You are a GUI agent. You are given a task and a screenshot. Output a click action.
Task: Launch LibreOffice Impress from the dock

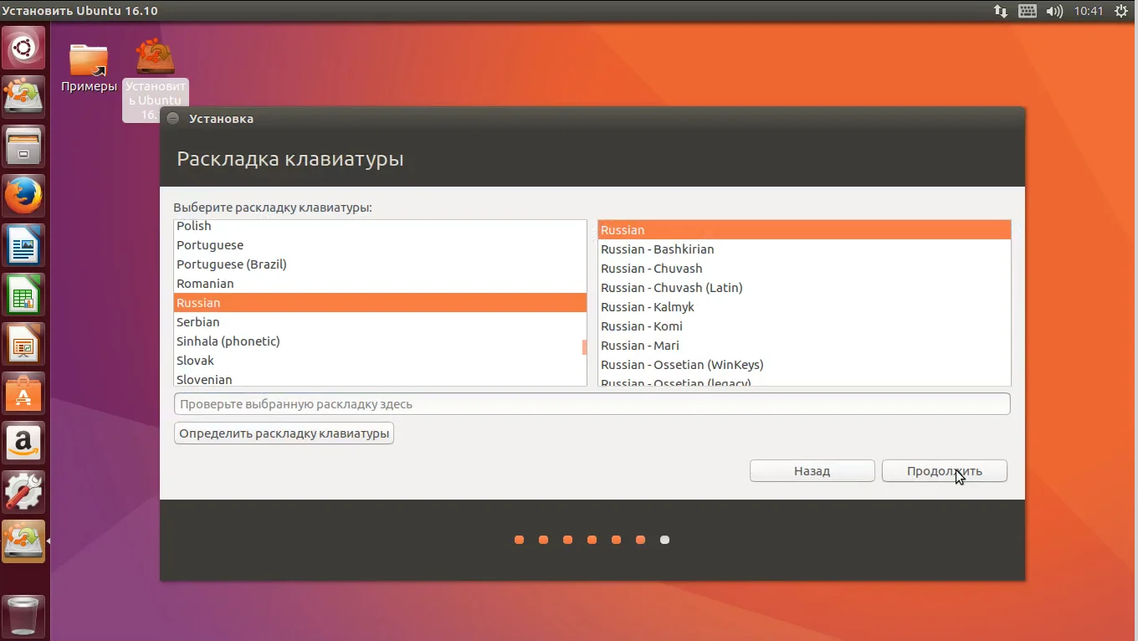pos(23,344)
